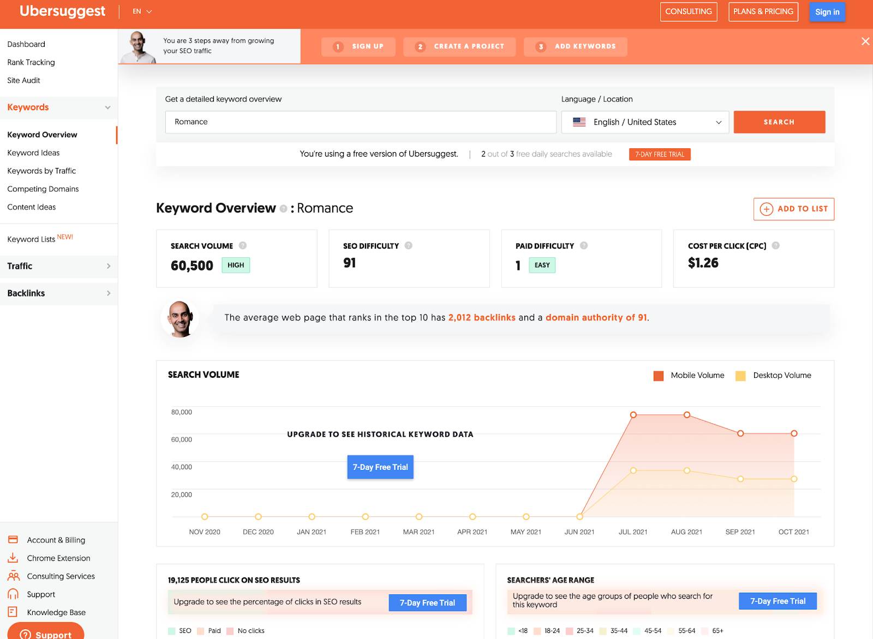The width and height of the screenshot is (873, 639).
Task: Click the keyword search input field
Action: pyautogui.click(x=361, y=122)
